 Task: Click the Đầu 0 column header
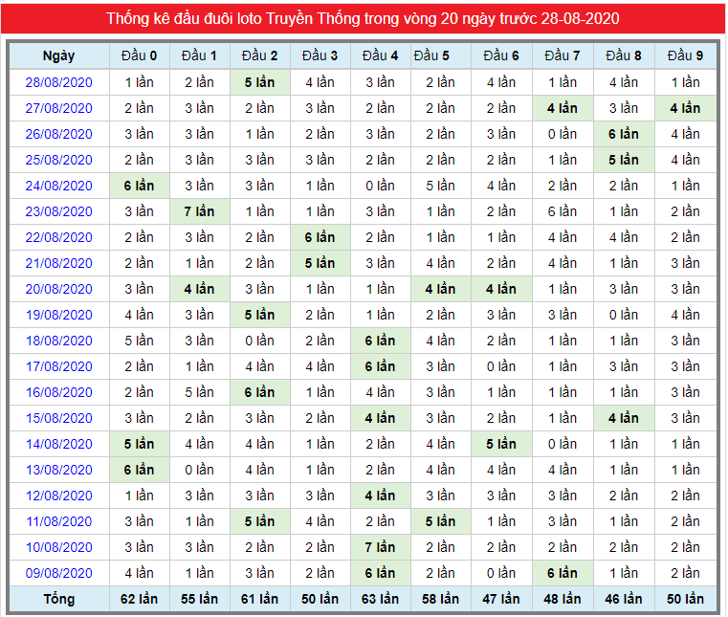pos(140,55)
